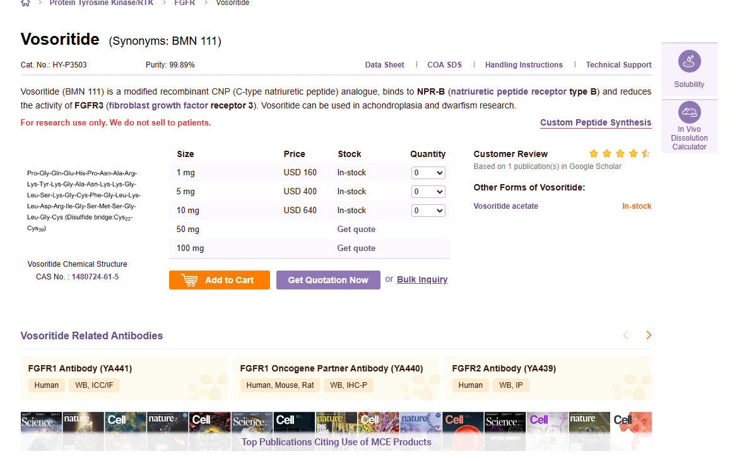The width and height of the screenshot is (737, 461).
Task: Click Get Quotation Now button
Action: [x=328, y=280]
